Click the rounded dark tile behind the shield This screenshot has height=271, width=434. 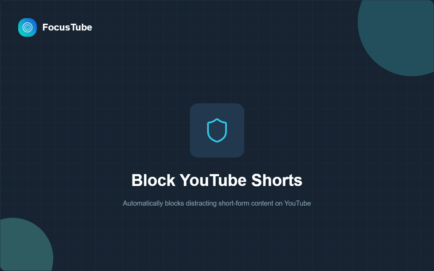(217, 130)
